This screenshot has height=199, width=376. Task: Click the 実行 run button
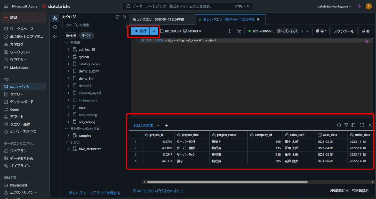[141, 31]
